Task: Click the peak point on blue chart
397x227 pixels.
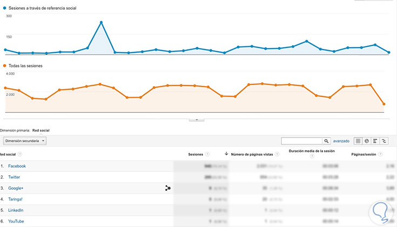Action: [101, 23]
